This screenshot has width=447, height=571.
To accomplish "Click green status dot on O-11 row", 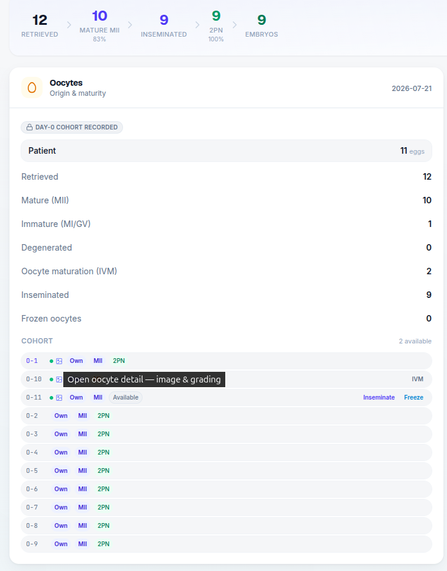I will (x=51, y=398).
